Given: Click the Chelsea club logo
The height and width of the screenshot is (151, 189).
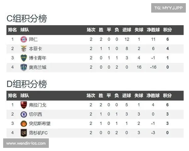Looking at the screenshot, I should [24, 114].
